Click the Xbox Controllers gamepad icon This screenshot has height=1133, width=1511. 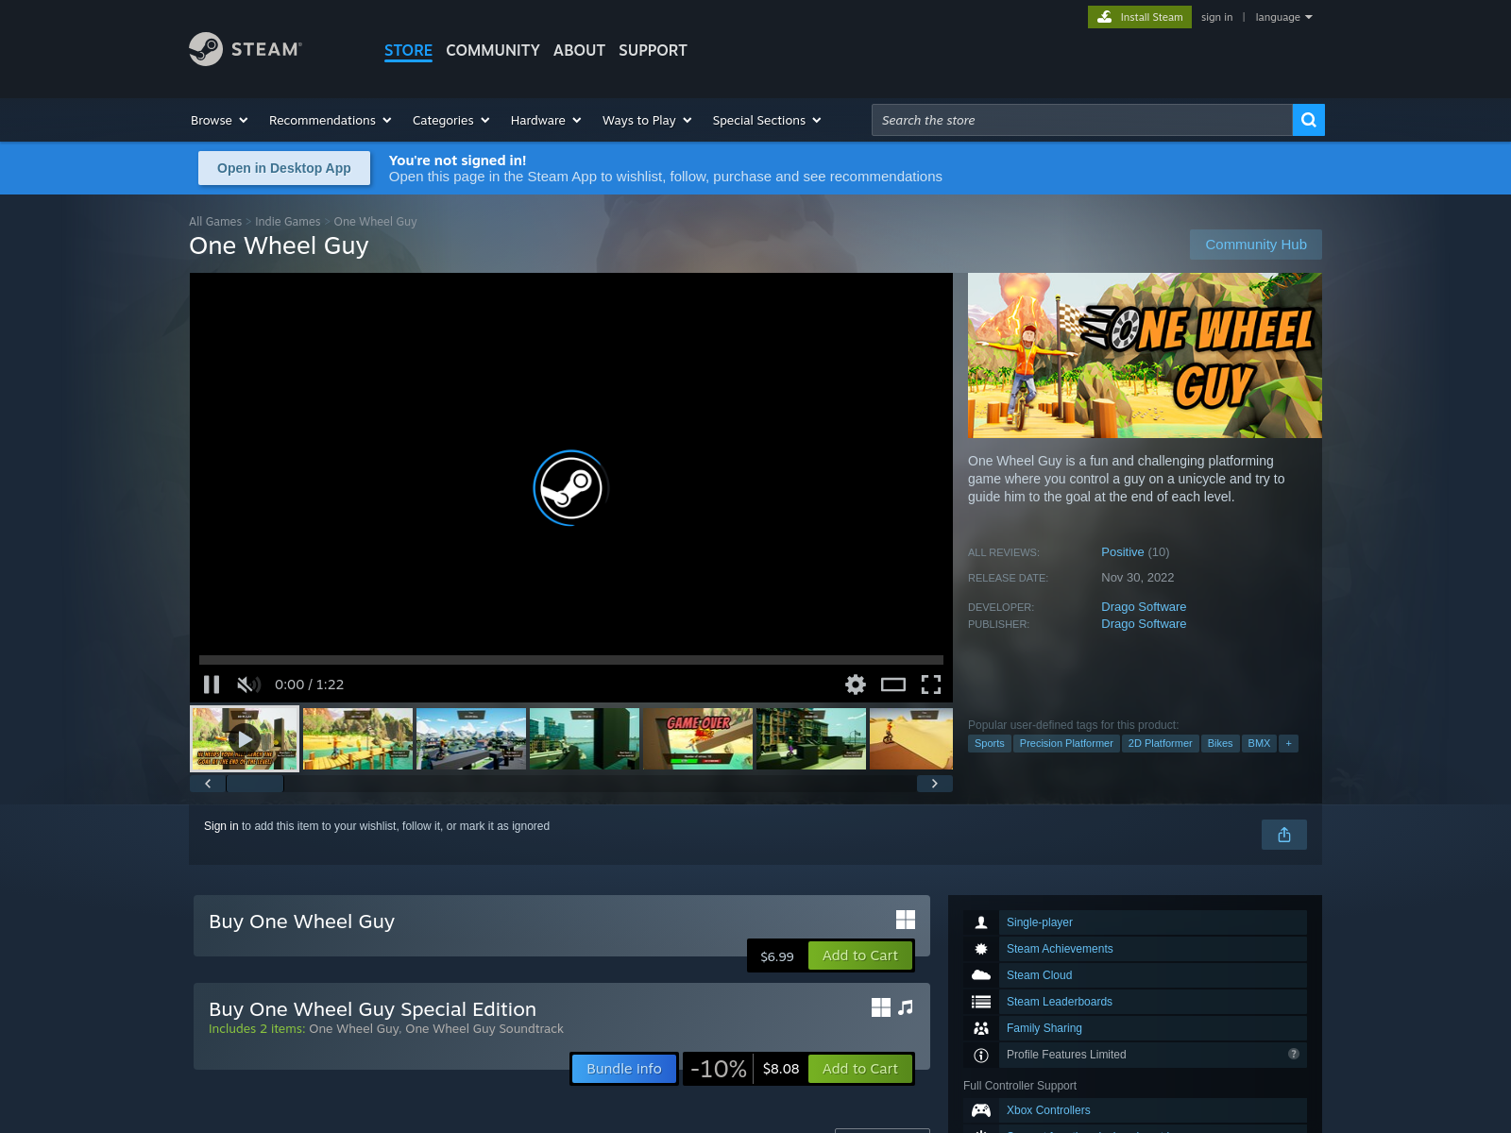(981, 1110)
